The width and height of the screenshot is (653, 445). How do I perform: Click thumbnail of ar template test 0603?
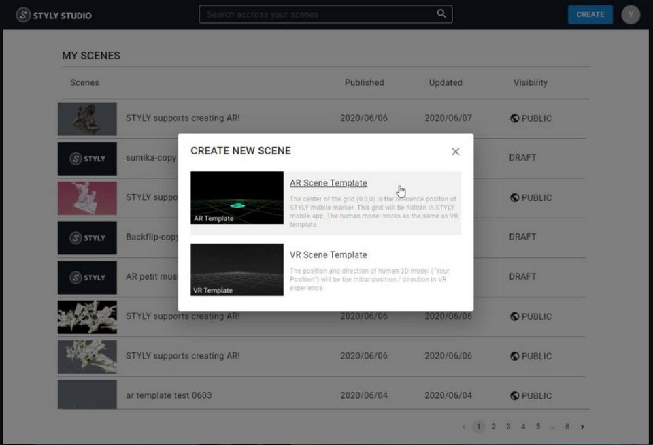click(x=87, y=394)
